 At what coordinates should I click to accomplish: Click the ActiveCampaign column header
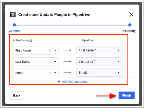23,40
